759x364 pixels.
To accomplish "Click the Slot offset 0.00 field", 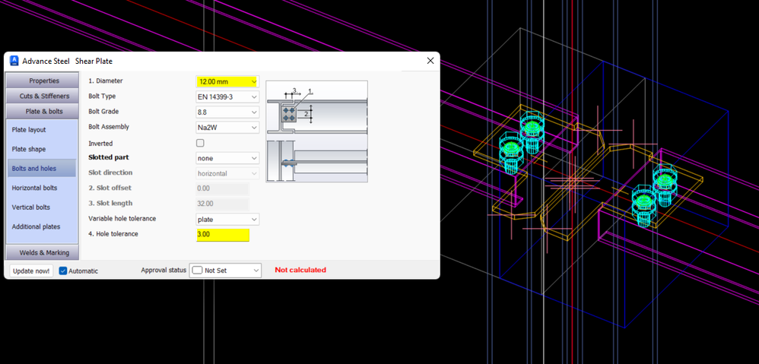I will (x=223, y=188).
